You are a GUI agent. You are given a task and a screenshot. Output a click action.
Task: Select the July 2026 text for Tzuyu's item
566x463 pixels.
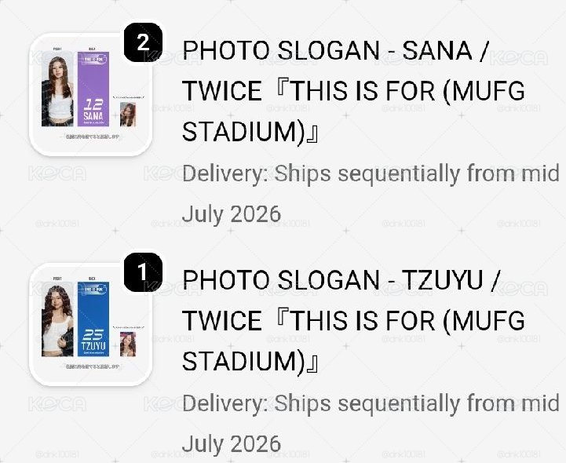pyautogui.click(x=232, y=443)
